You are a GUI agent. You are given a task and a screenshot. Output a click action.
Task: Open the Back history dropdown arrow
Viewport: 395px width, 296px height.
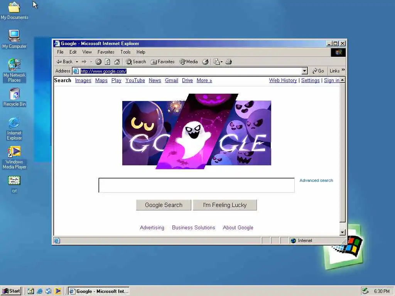coord(77,62)
